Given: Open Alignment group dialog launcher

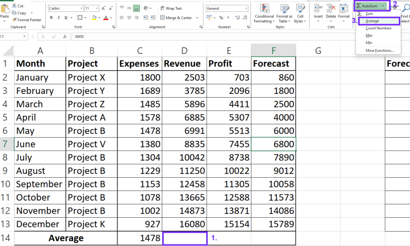Looking at the screenshot, I should tap(201, 27).
